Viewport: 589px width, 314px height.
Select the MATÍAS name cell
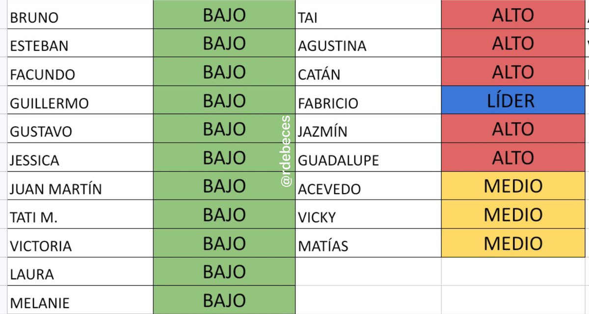tap(368, 243)
